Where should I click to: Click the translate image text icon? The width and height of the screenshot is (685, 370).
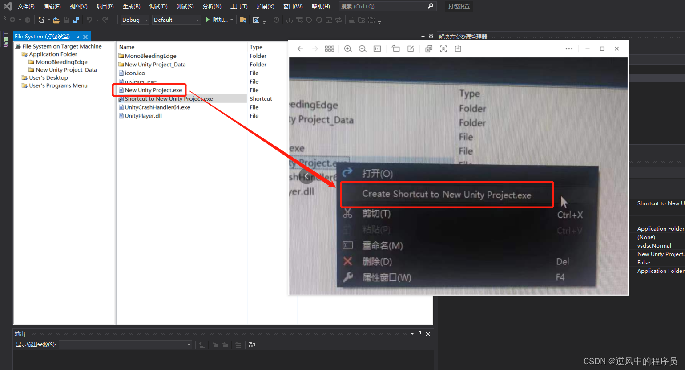(x=429, y=49)
